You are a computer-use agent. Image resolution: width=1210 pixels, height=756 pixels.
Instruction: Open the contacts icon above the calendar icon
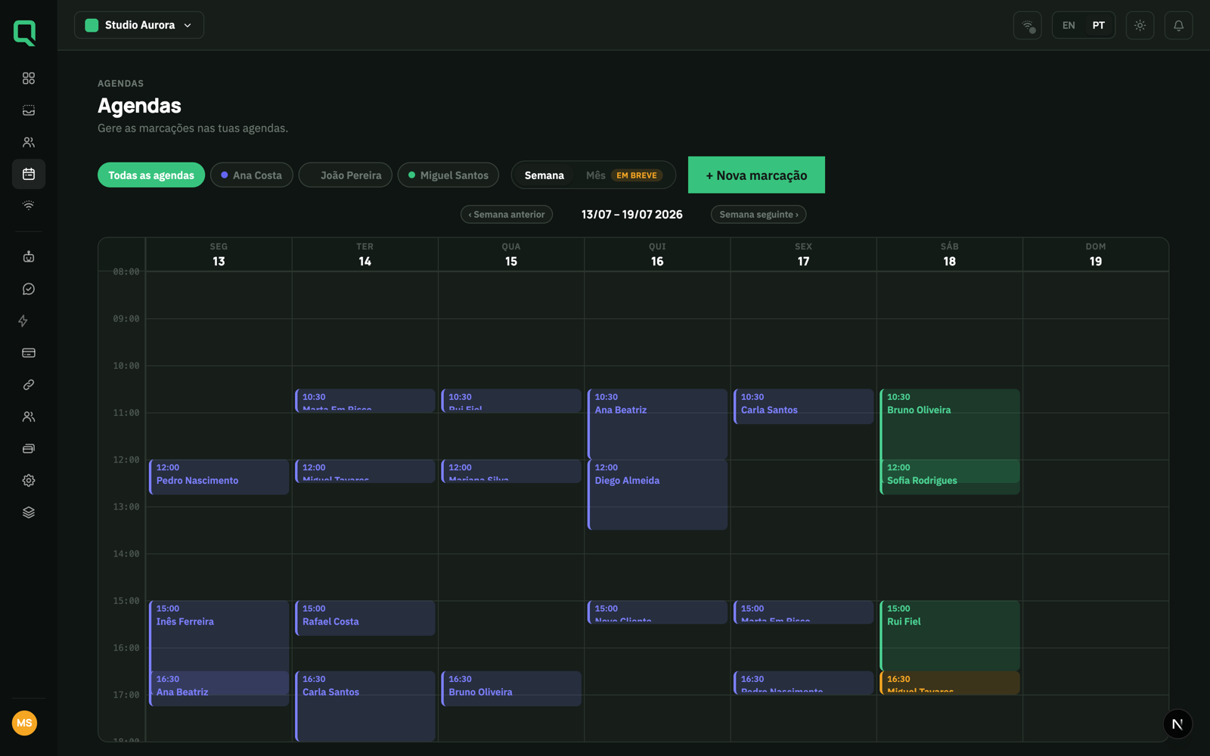point(29,142)
